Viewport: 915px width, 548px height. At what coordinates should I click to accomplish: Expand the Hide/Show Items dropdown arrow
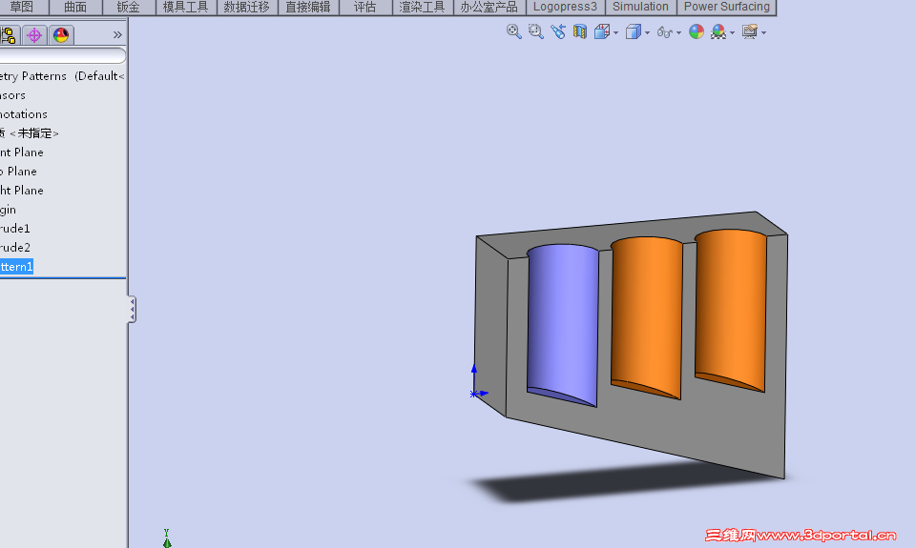pyautogui.click(x=678, y=33)
